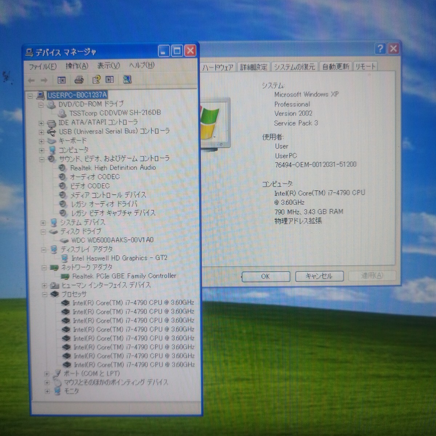Toggle the console tree show/hide toolbar icon

[x=61, y=80]
